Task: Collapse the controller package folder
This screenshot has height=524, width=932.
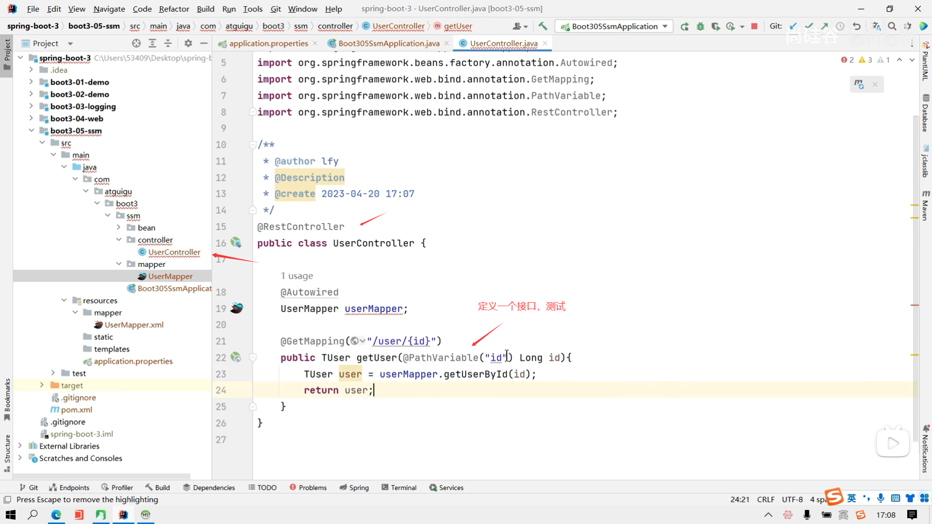Action: [119, 240]
